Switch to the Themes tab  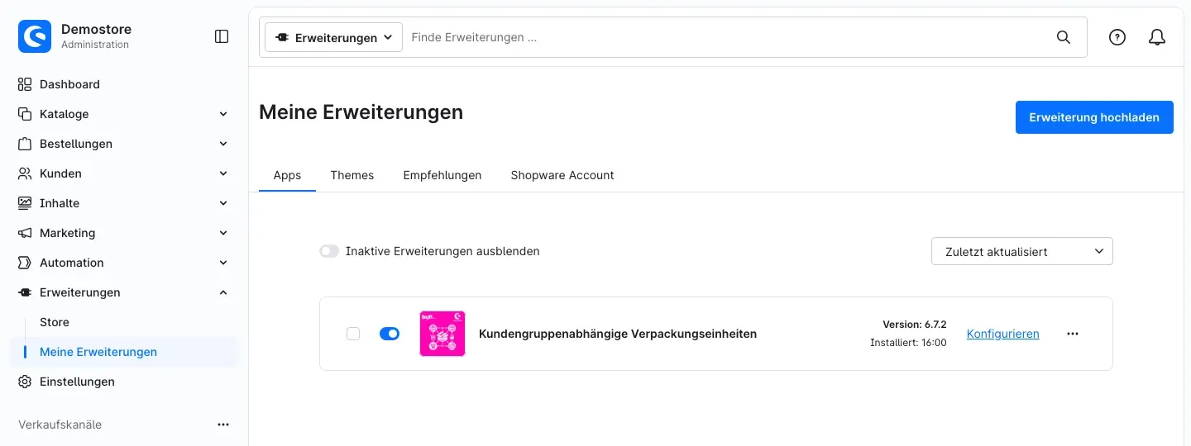[352, 175]
